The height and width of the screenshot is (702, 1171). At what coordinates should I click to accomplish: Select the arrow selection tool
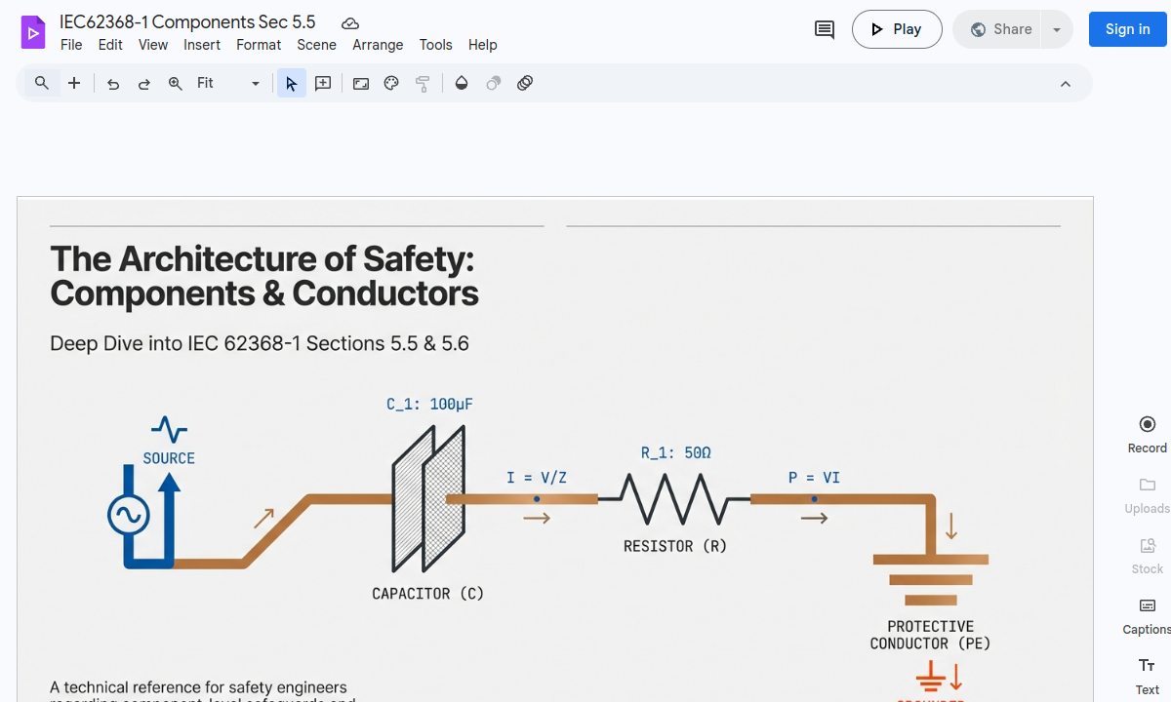291,83
